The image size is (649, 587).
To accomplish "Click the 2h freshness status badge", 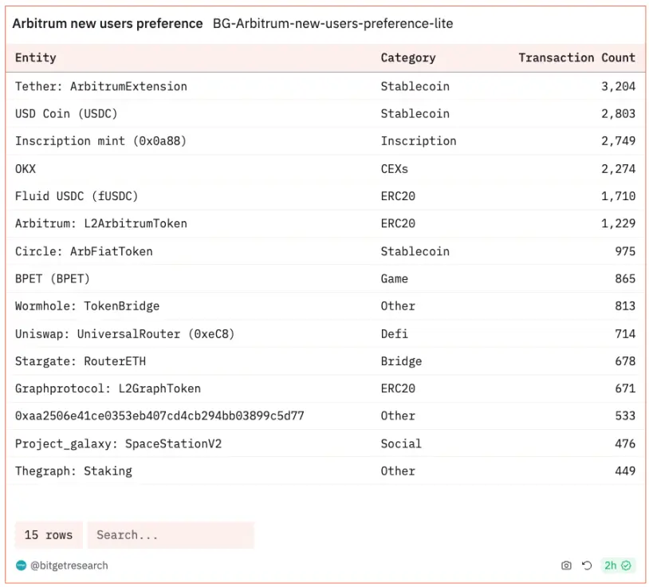I will point(617,565).
